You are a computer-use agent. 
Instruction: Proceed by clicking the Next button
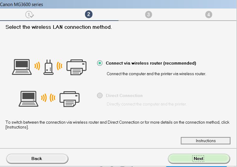point(199,159)
